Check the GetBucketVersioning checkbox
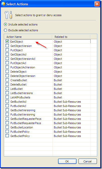This screenshot has width=102, height=169. click(7, 110)
